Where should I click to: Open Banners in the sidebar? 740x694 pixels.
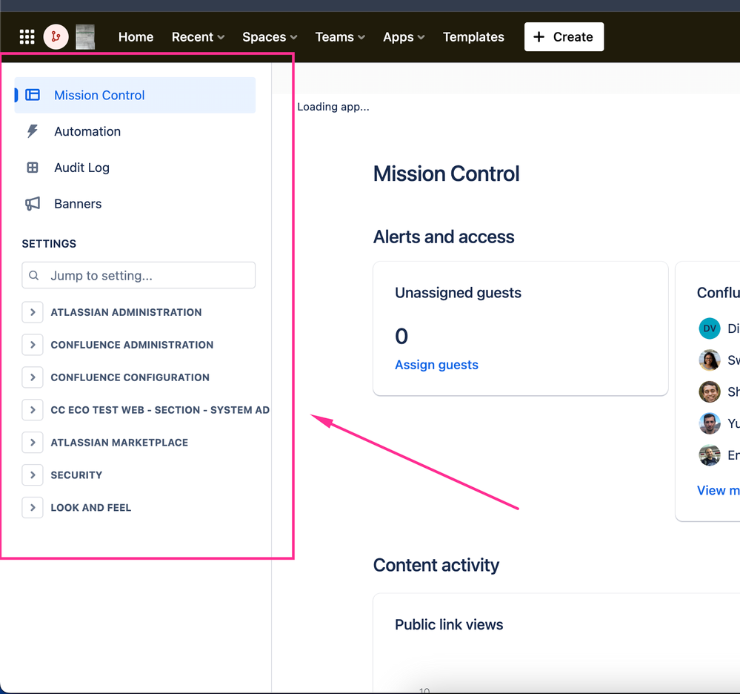point(135,204)
